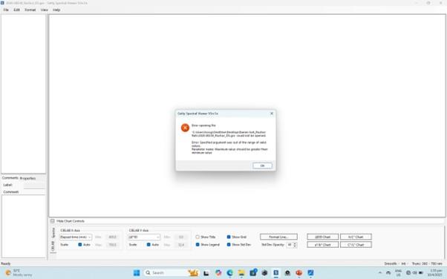This screenshot has height=279, width=447.
Task: Close the error dialog with its X button
Action: [272, 114]
